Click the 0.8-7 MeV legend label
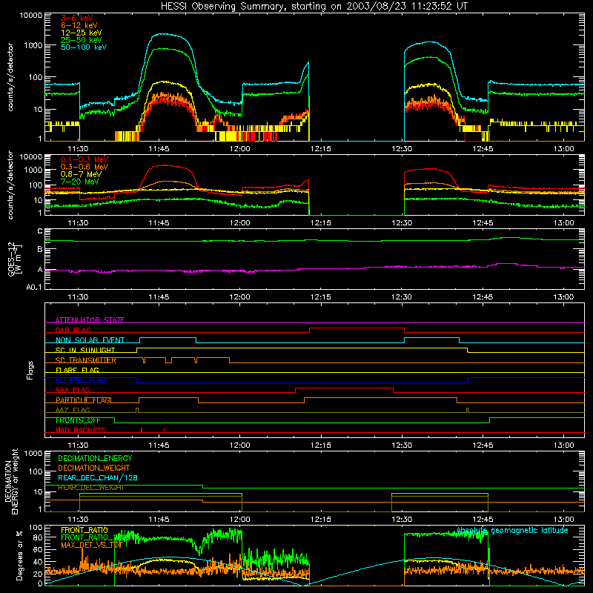Image resolution: width=593 pixels, height=593 pixels. 82,174
